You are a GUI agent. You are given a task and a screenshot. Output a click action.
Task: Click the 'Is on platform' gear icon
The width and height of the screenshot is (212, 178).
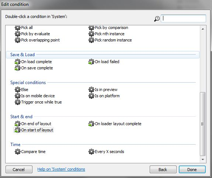tap(91, 96)
